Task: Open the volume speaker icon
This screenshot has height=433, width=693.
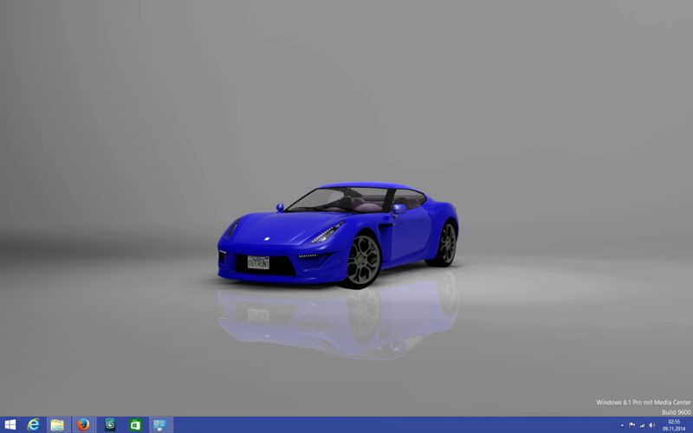Action: point(652,425)
